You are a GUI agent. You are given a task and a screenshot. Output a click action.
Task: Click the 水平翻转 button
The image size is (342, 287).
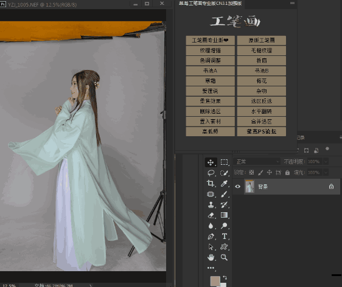(x=262, y=111)
